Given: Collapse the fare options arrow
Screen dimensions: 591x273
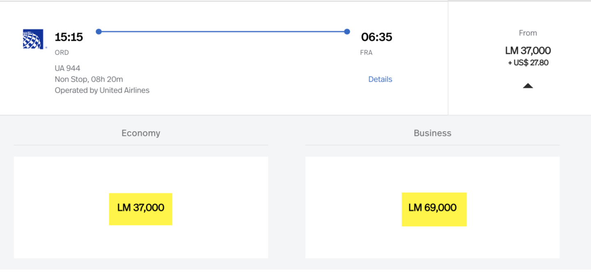Looking at the screenshot, I should tap(528, 86).
